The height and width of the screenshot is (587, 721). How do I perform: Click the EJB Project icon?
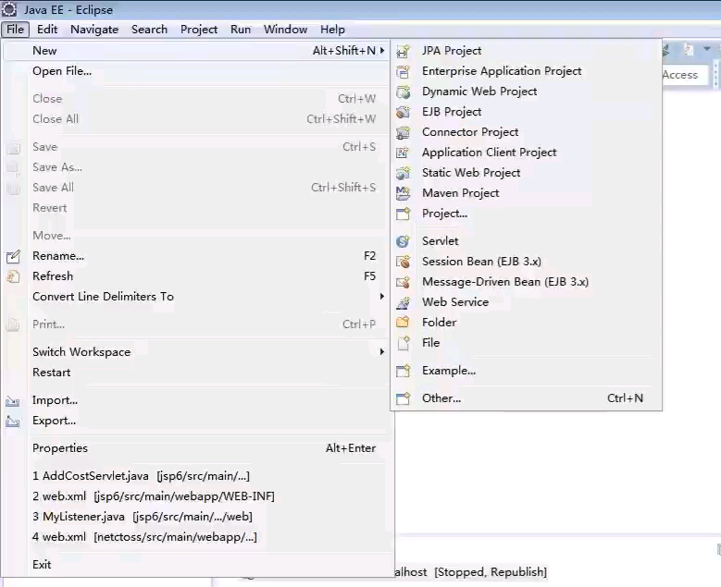pyautogui.click(x=403, y=112)
